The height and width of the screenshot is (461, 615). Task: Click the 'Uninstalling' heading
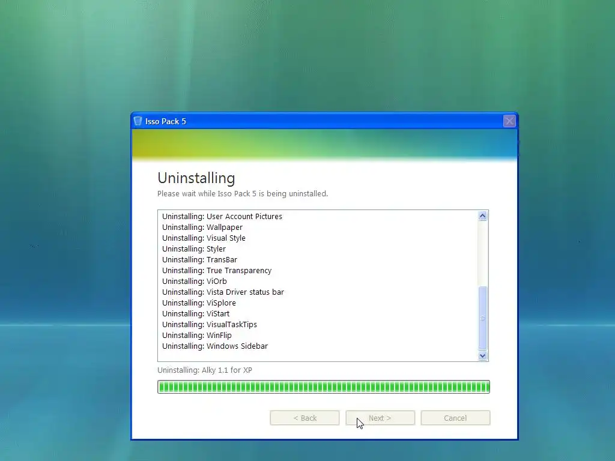[x=196, y=178]
